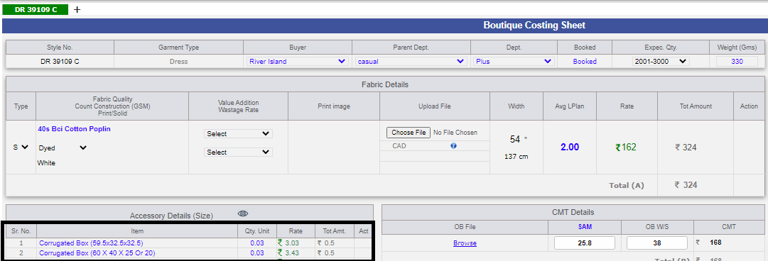Screen dimensions: 768x261
Task: Click the Qty. Unit 0.03 of row 1
Action: click(256, 243)
